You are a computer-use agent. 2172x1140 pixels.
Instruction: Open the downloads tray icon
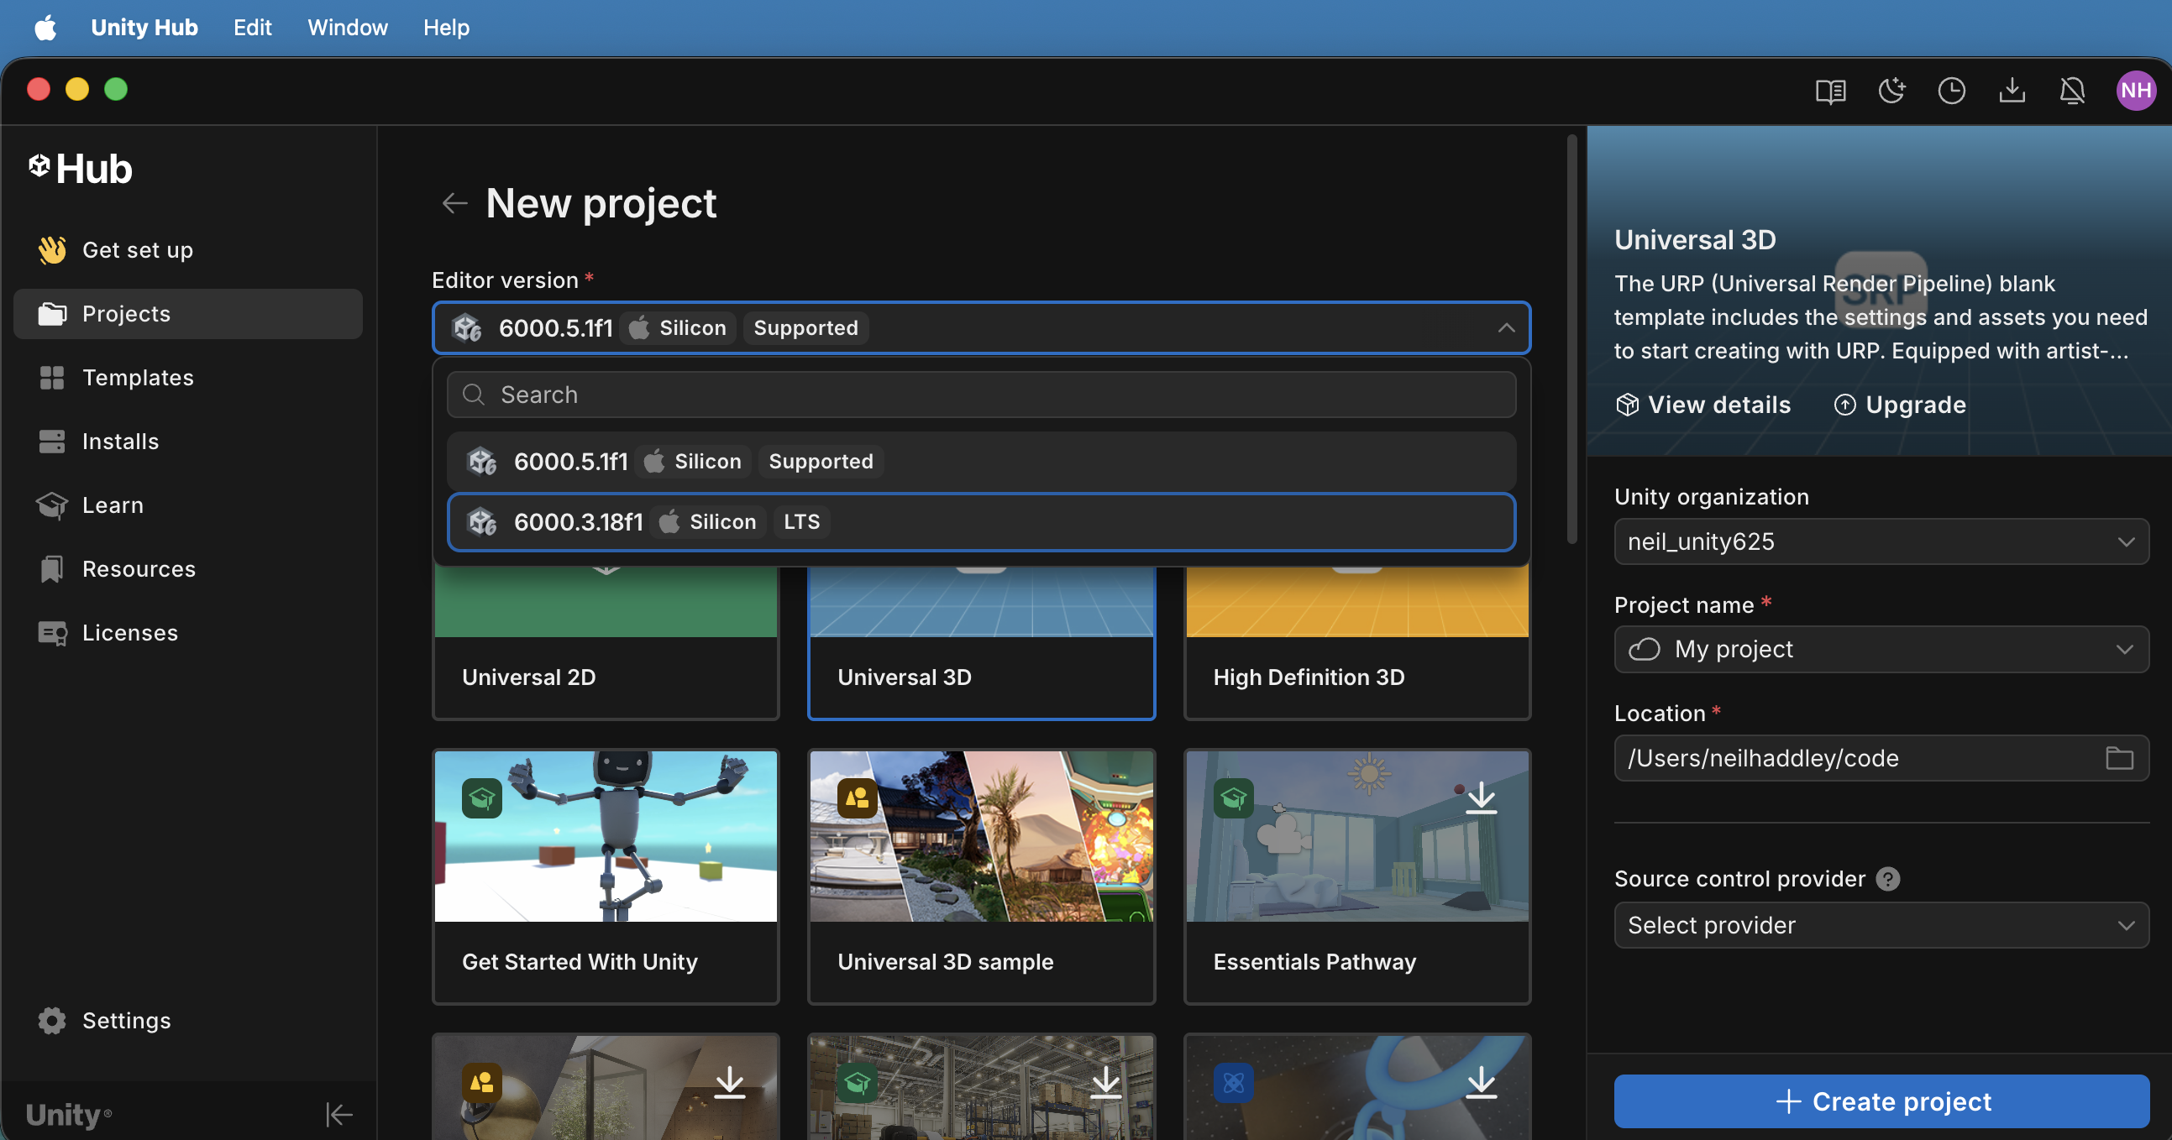pos(2012,91)
